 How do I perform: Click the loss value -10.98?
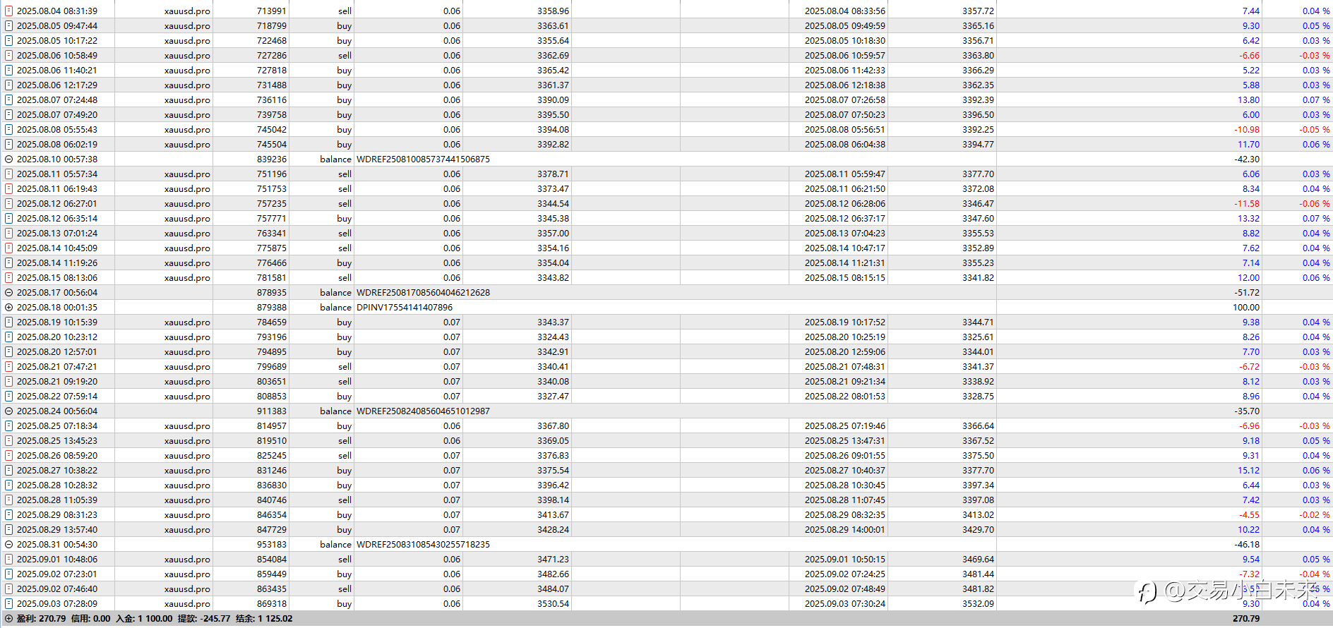click(x=1246, y=129)
